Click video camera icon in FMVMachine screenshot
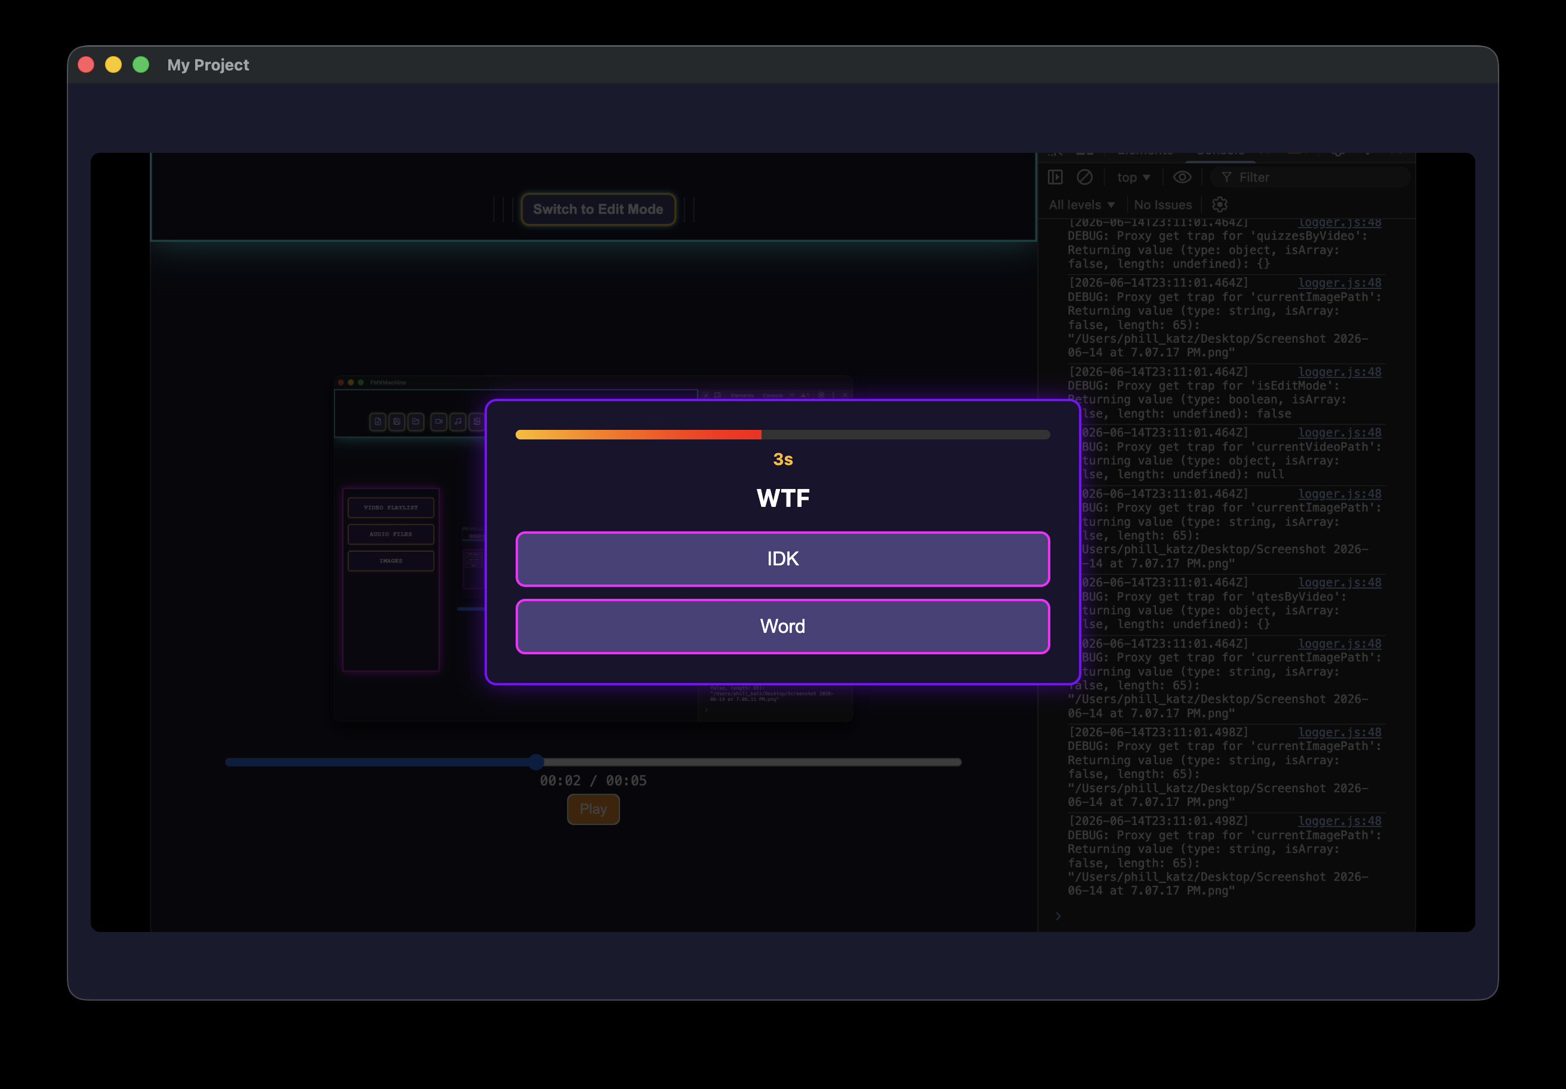Viewport: 1566px width, 1089px height. pyautogui.click(x=439, y=422)
